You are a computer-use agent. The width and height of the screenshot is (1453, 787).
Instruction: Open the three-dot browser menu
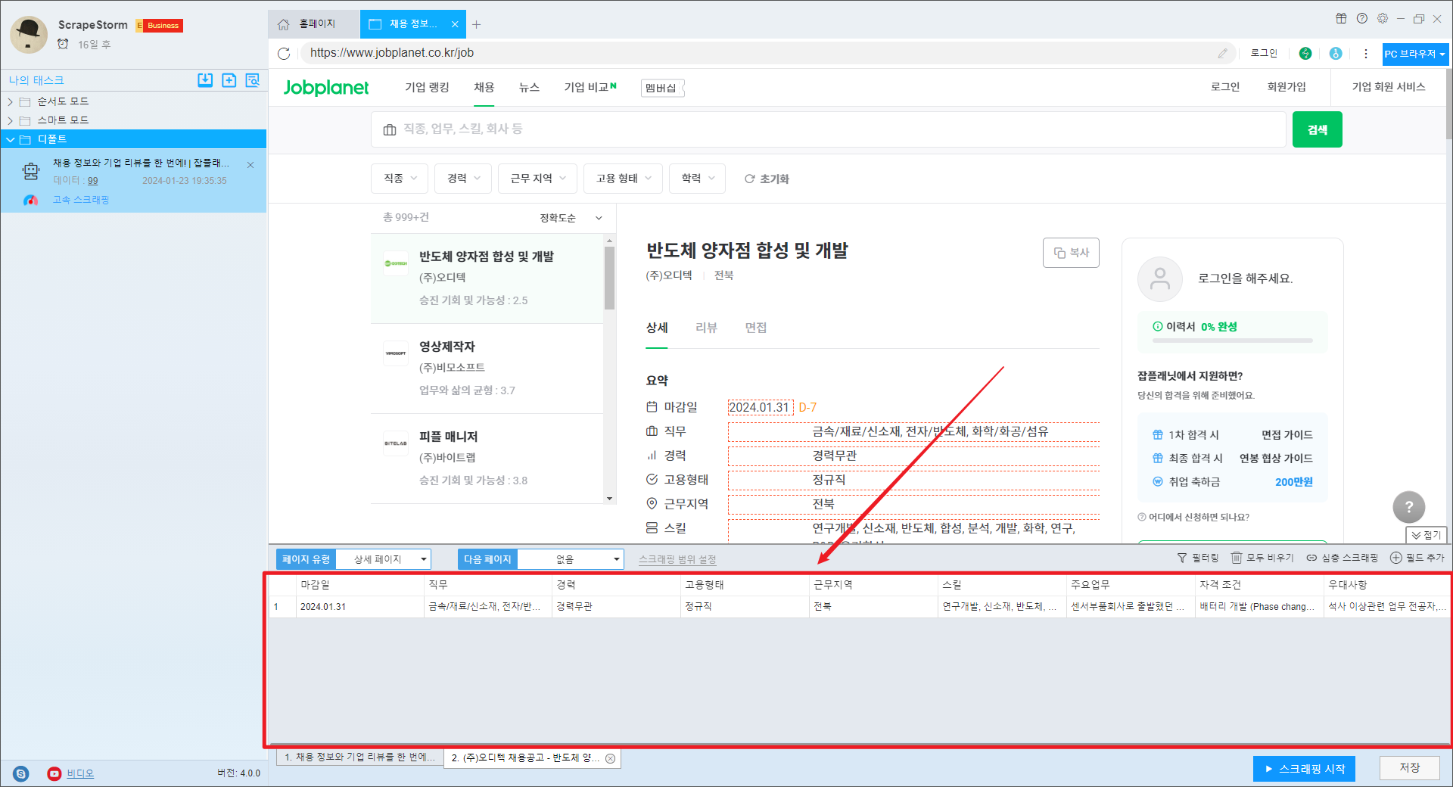pos(1365,53)
